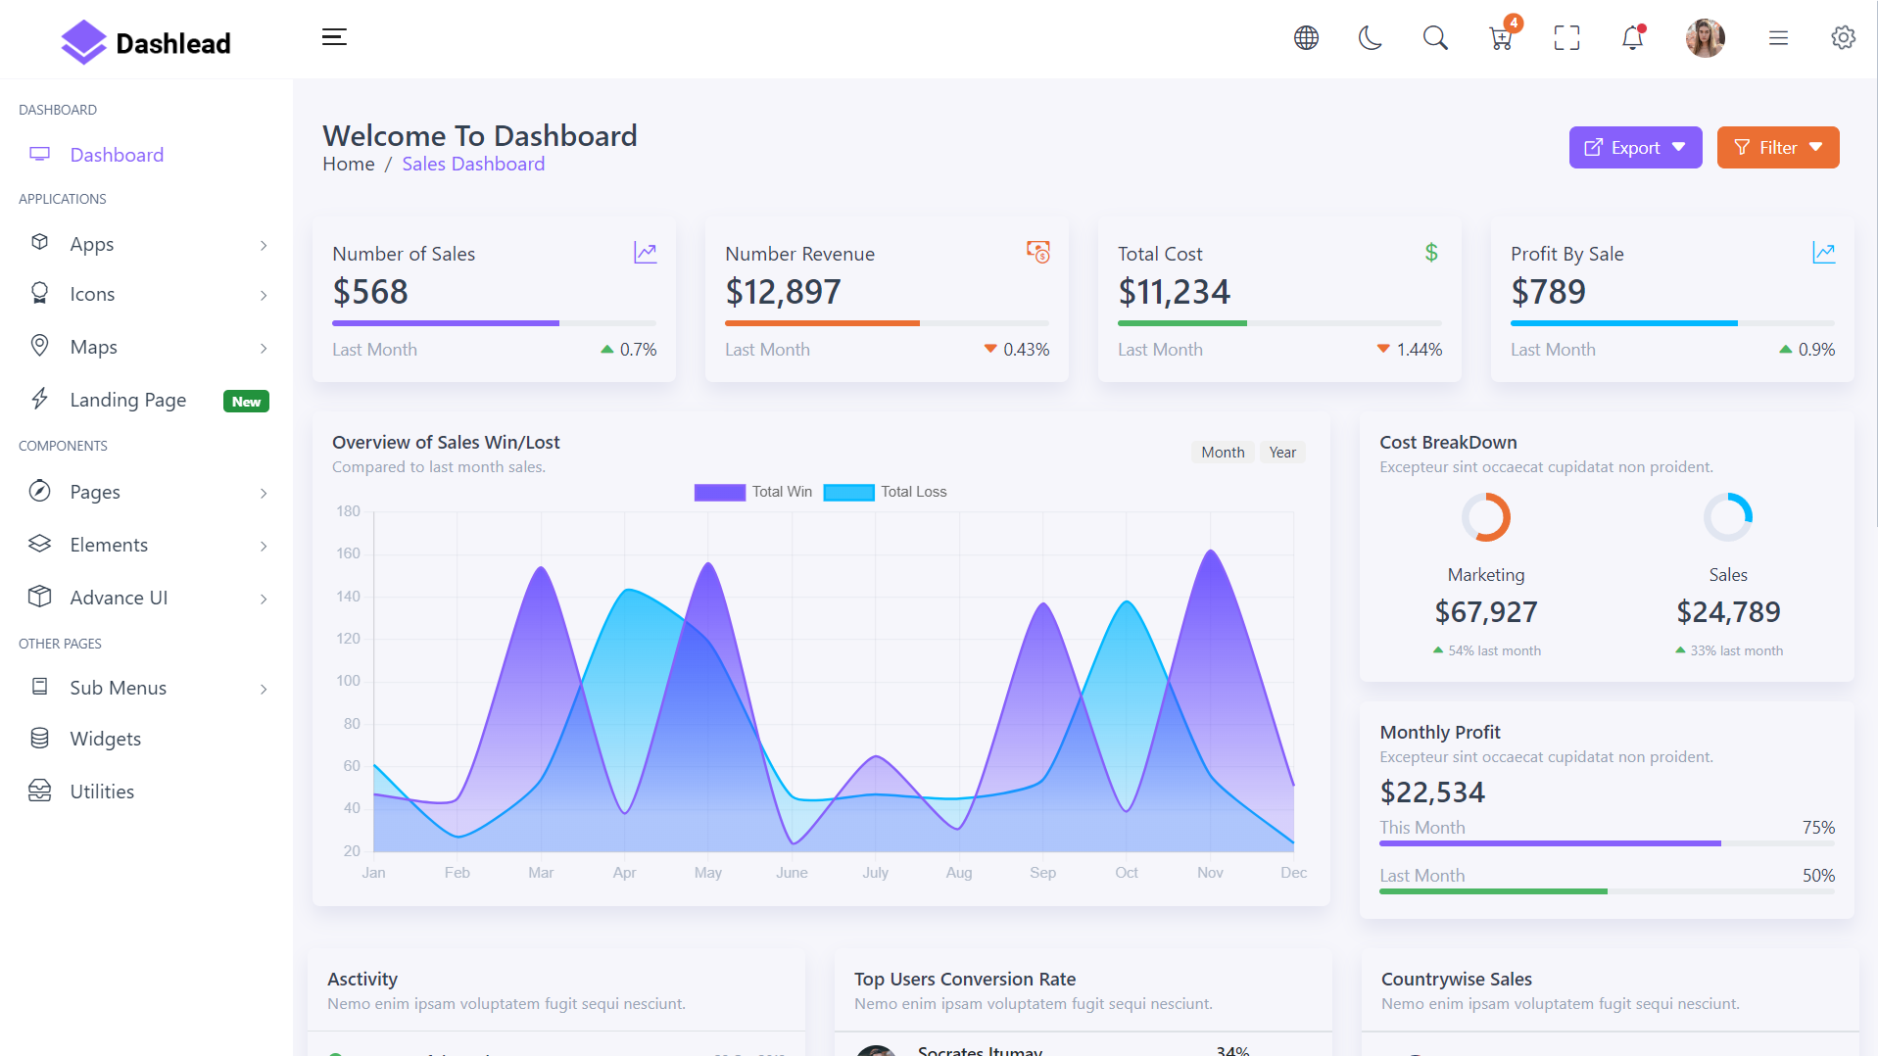Viewport: 1878px width, 1056px height.
Task: Click the Elements layers icon
Action: click(x=39, y=544)
